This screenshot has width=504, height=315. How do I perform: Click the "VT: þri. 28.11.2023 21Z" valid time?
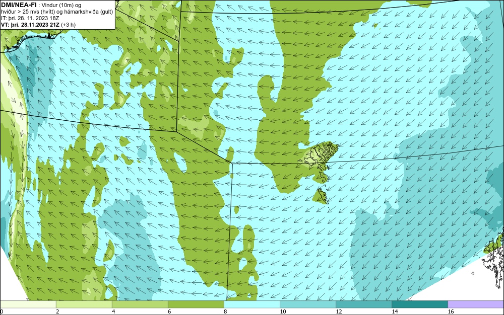click(x=30, y=25)
